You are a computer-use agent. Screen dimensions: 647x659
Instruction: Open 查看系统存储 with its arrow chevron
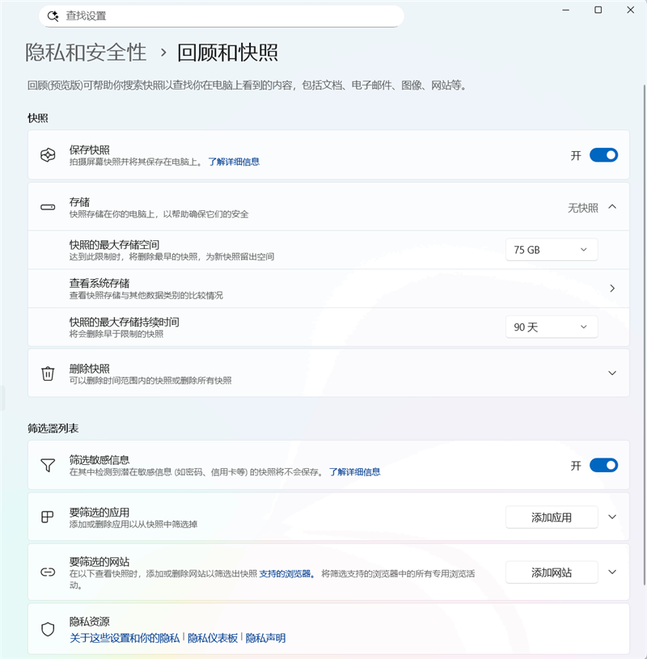(x=612, y=289)
